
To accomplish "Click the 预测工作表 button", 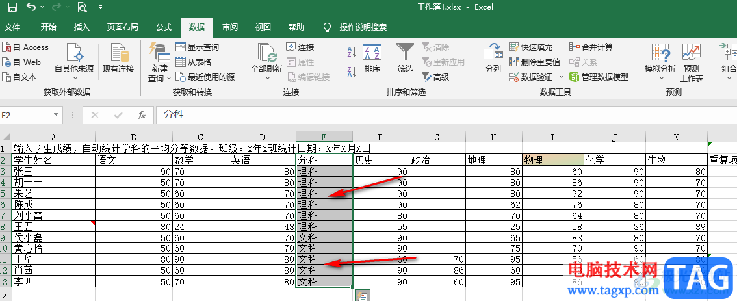I will [692, 63].
